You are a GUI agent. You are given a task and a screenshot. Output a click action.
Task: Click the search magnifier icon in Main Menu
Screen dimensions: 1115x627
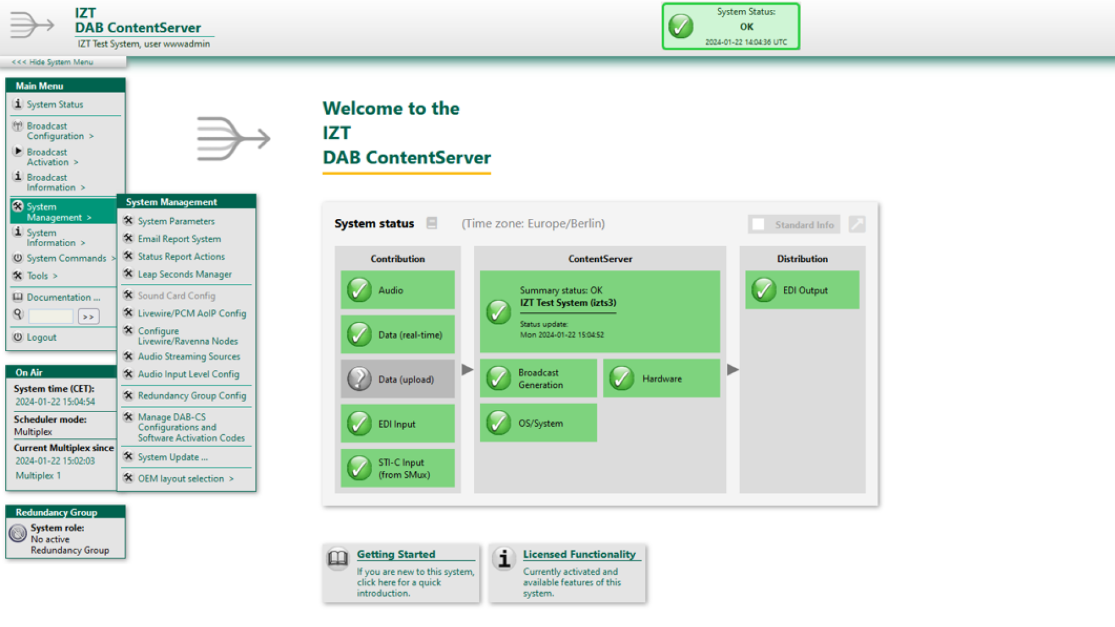[x=18, y=314]
